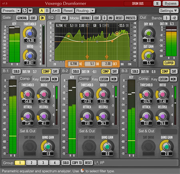Image resolution: width=180 pixels, height=174 pixels.
Task: Click the B-3 key MON button
Action: (x=173, y=79)
